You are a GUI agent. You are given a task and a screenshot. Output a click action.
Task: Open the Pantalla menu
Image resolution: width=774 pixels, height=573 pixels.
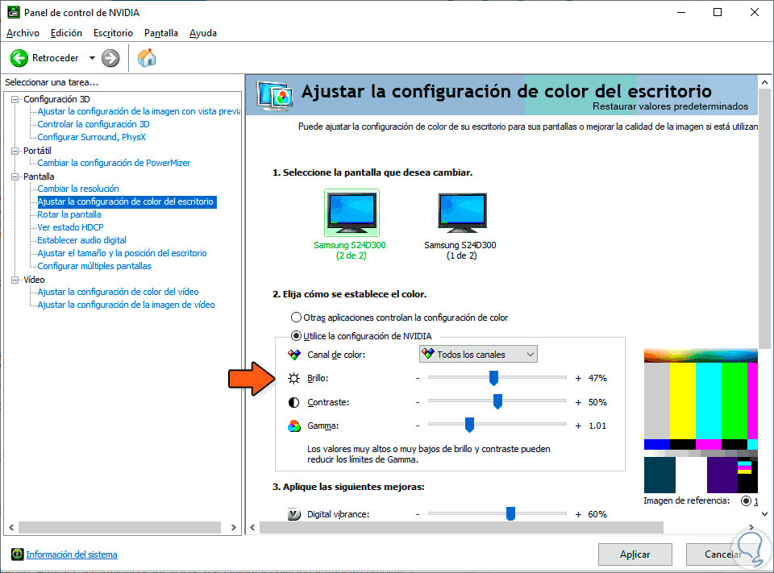[x=161, y=33]
